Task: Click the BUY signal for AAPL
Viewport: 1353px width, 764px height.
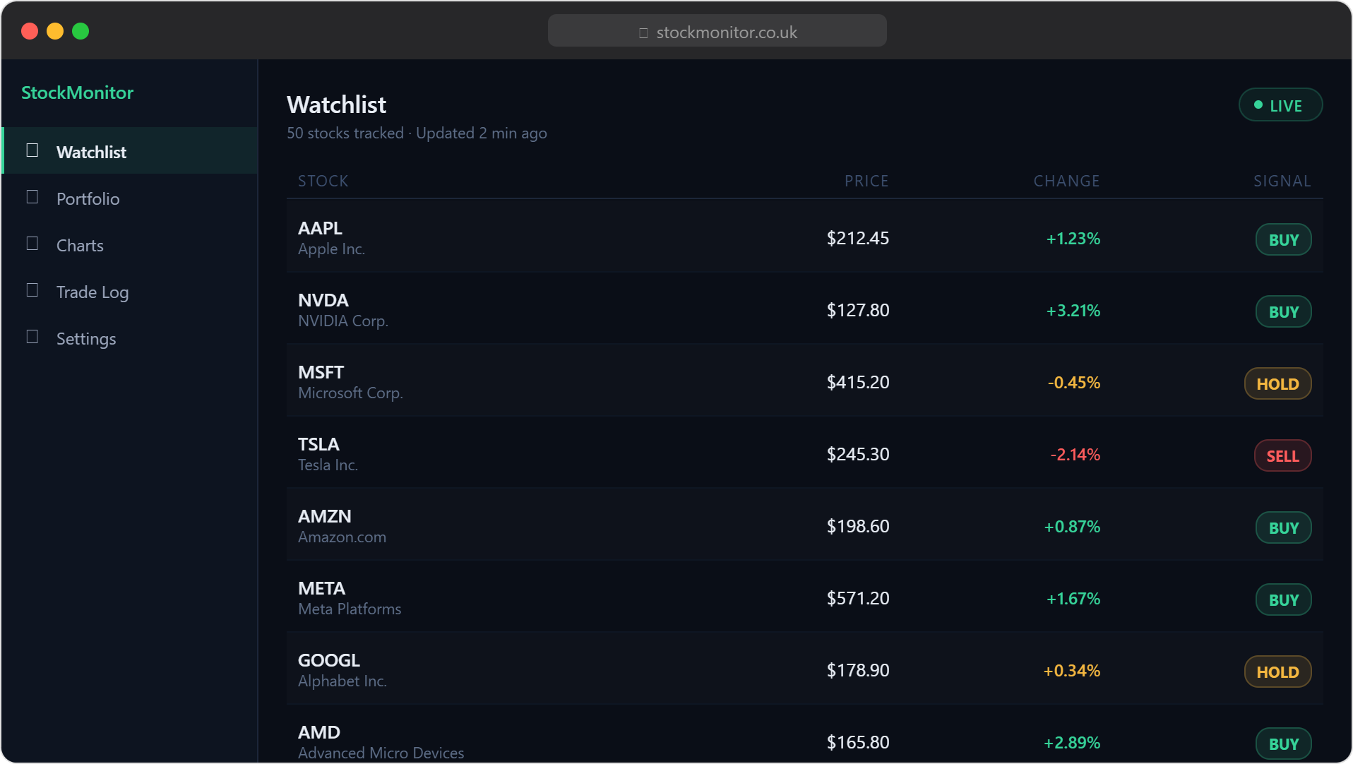Action: pos(1283,240)
